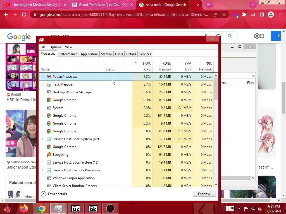Switch to Chrome on the taskbar

[41, 208]
